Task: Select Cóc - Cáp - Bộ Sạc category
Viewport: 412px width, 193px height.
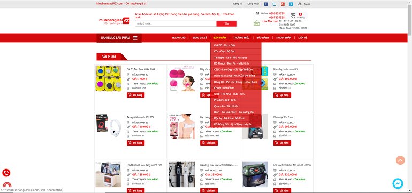Action: coord(235,51)
